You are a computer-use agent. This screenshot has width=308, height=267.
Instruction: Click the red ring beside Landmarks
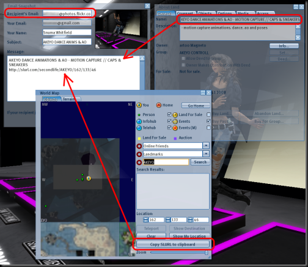139,154
